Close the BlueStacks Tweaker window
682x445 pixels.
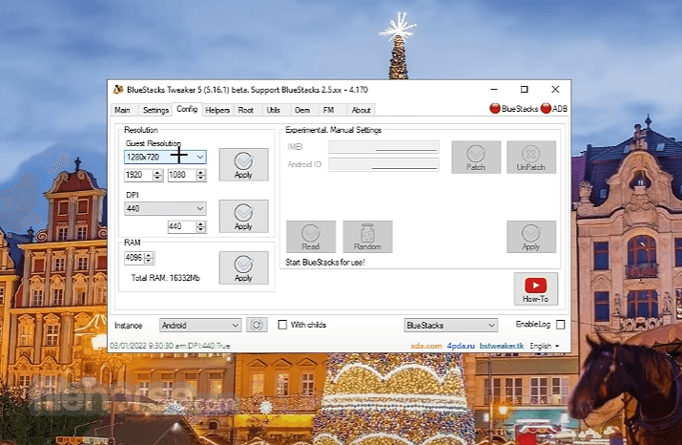(555, 89)
